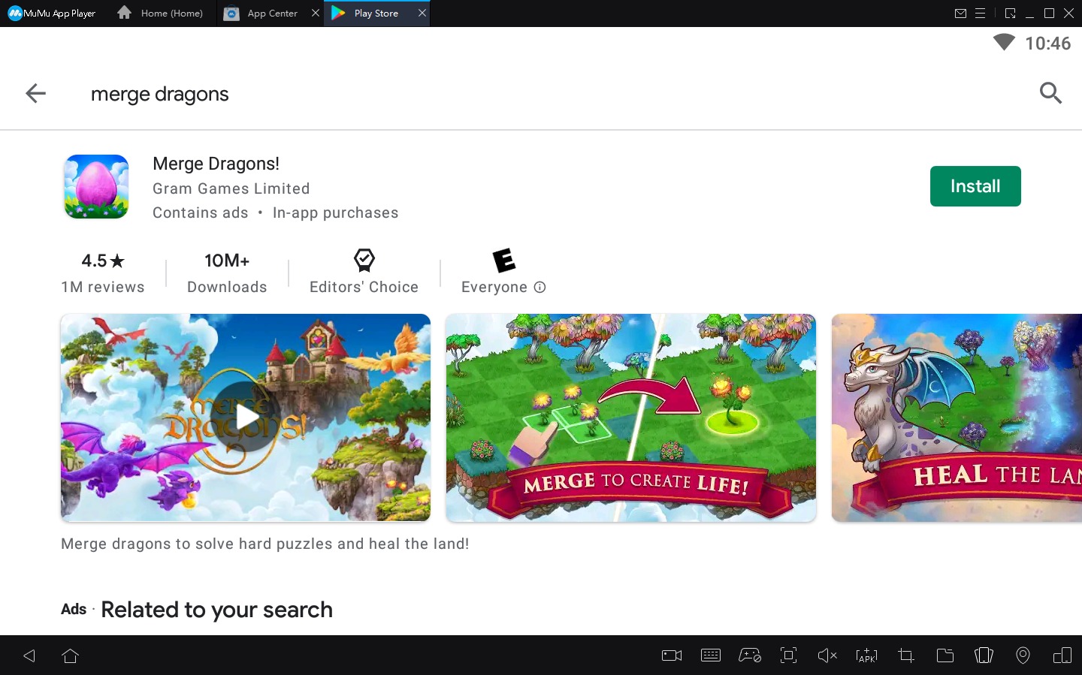Play the Merge Dragons trailer video
Viewport: 1082px width, 675px height.
click(x=246, y=417)
